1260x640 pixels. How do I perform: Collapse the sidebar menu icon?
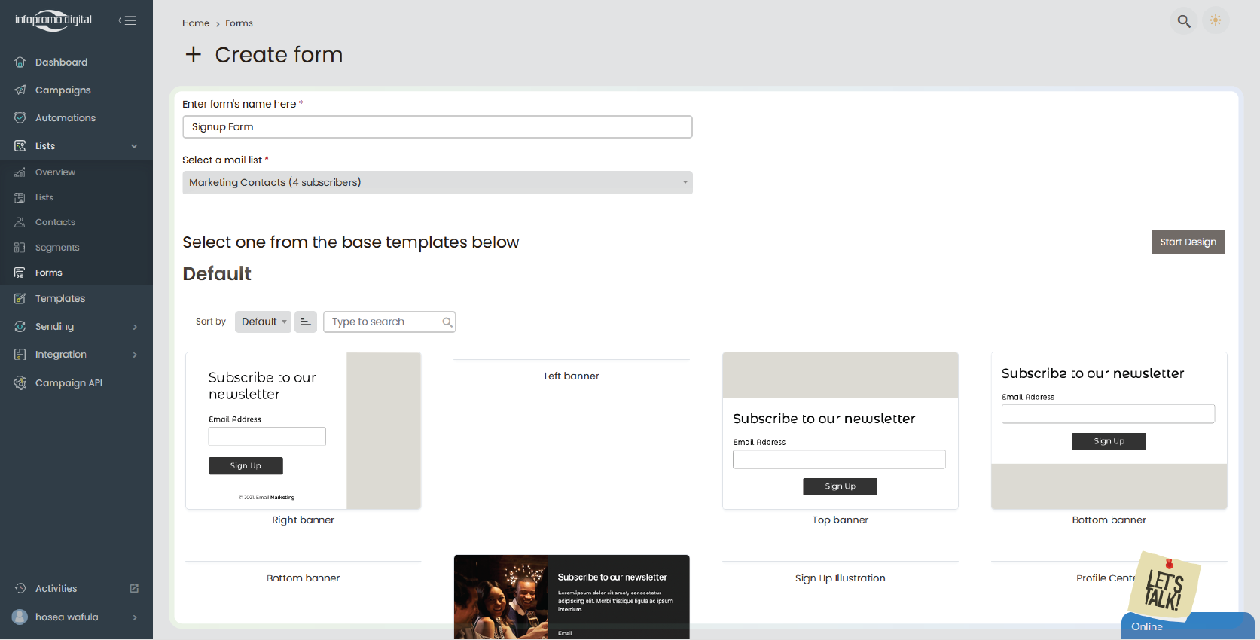[128, 20]
